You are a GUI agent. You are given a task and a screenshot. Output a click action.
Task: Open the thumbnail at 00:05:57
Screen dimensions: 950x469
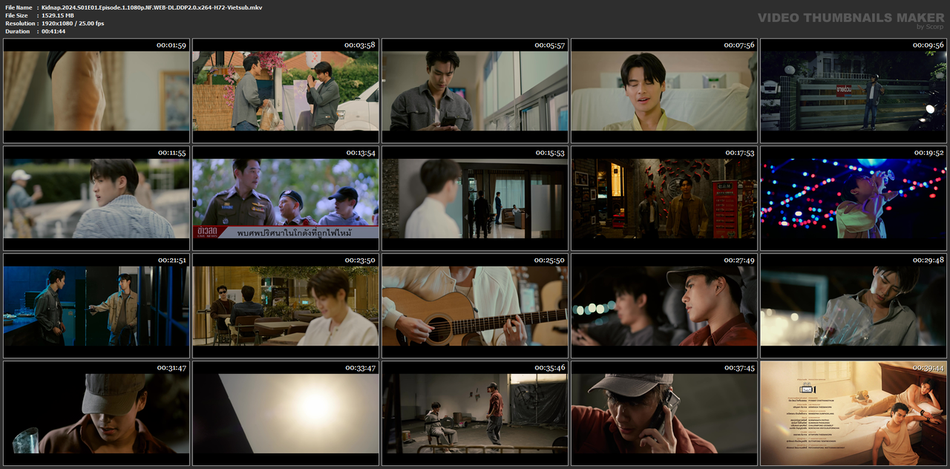[x=475, y=91]
